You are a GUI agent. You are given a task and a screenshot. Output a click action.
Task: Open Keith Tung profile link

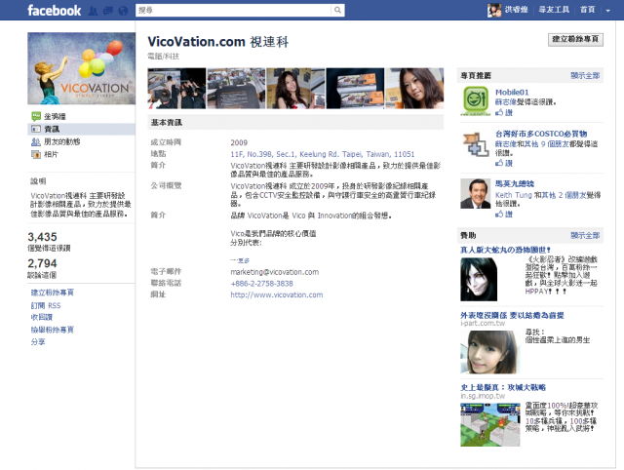(x=514, y=195)
